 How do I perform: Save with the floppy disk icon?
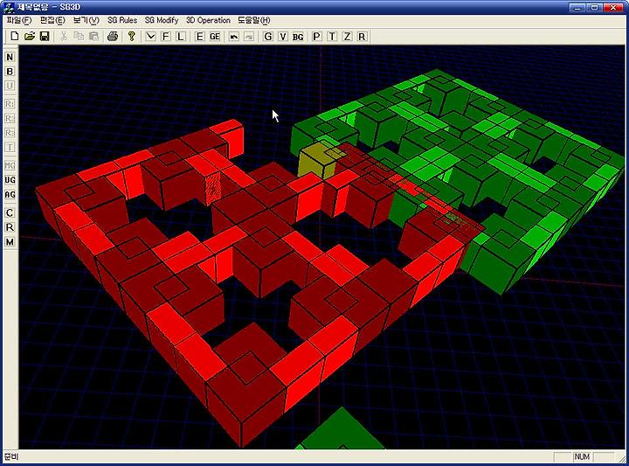[x=45, y=36]
